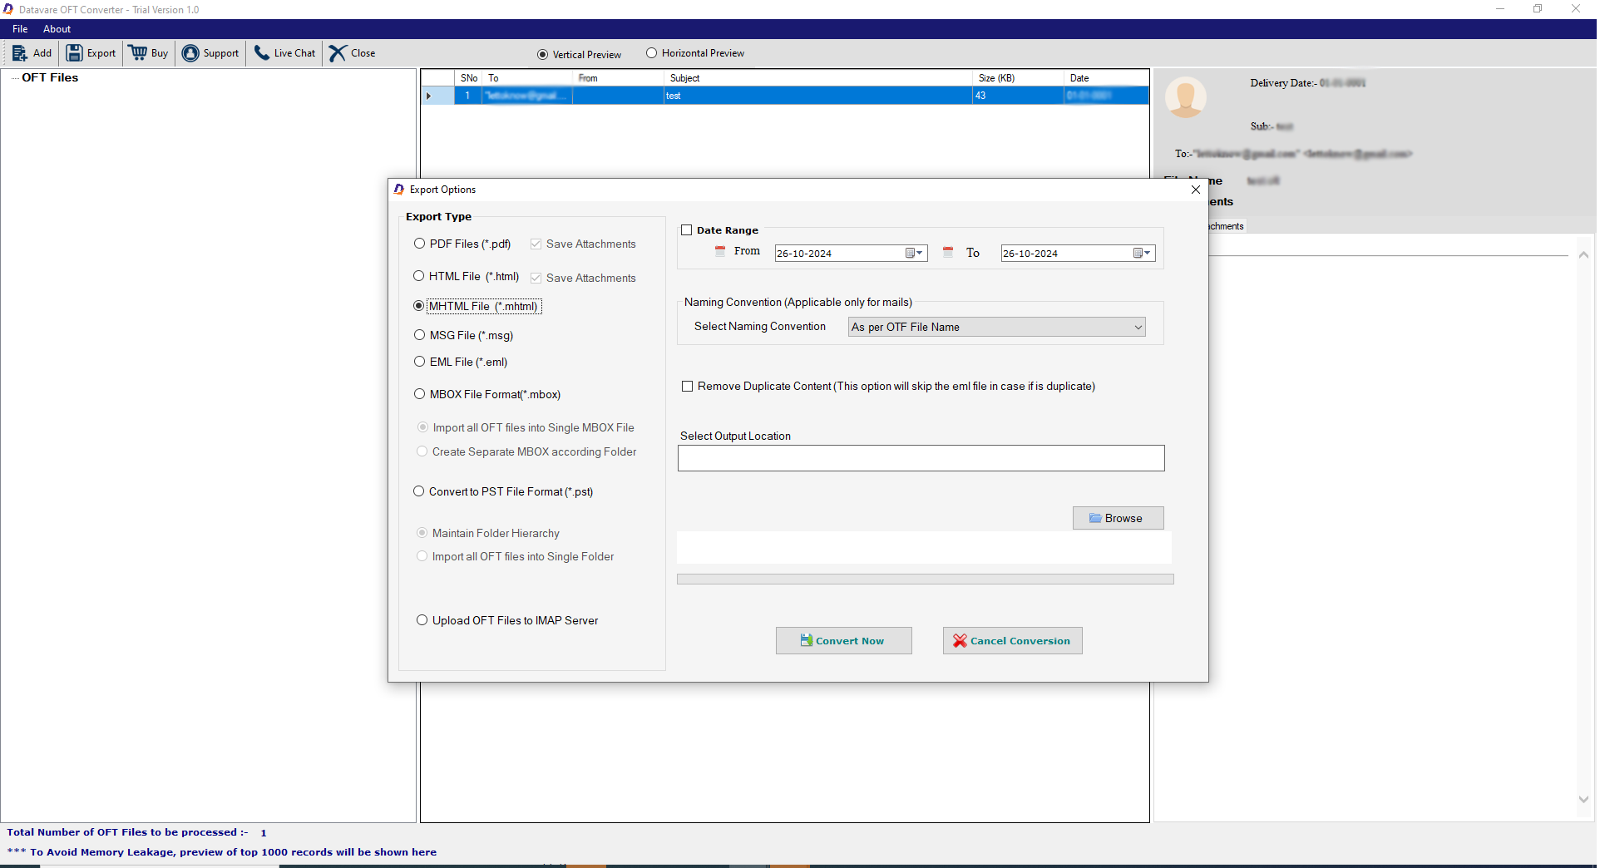Enable the Date Range checkbox
1600x868 pixels.
coord(687,230)
